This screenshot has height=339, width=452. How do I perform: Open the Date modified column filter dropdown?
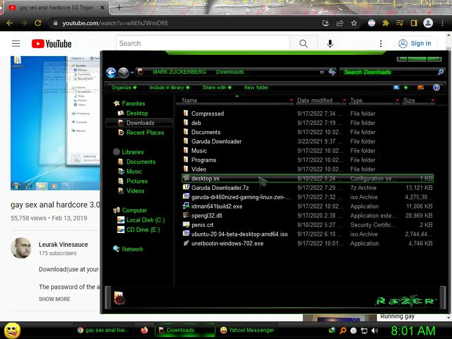click(x=344, y=100)
